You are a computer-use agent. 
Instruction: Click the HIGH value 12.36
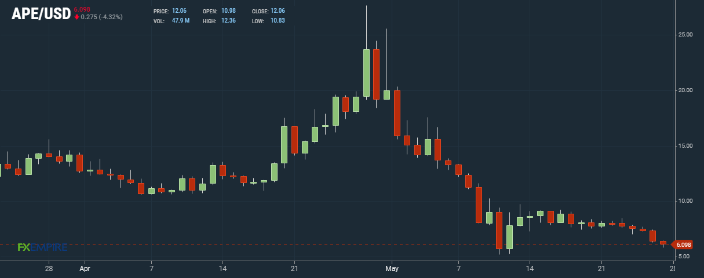coord(228,21)
